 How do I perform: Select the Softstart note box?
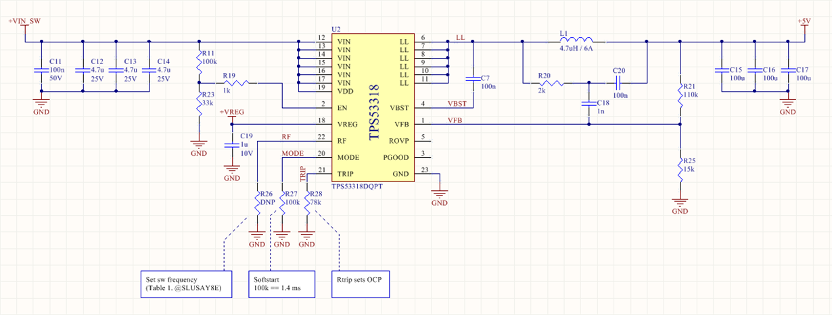pyautogui.click(x=283, y=285)
